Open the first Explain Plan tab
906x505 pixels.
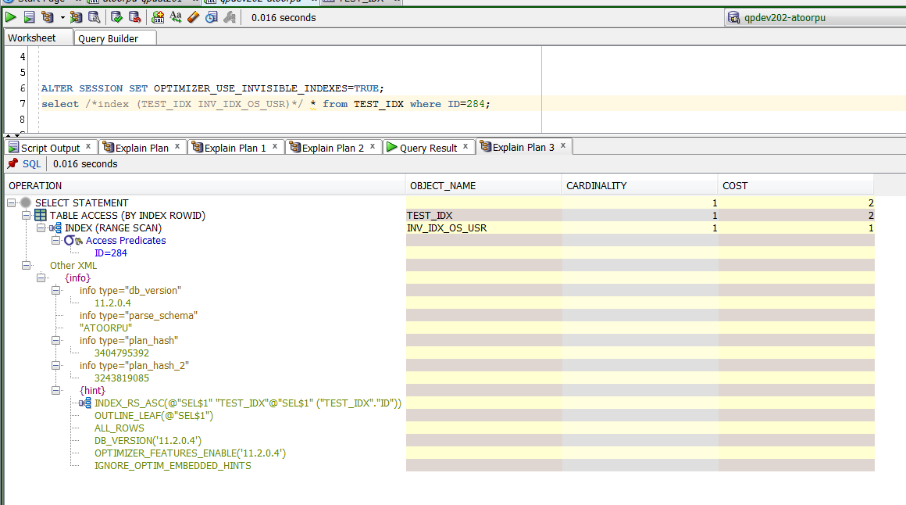pos(142,148)
